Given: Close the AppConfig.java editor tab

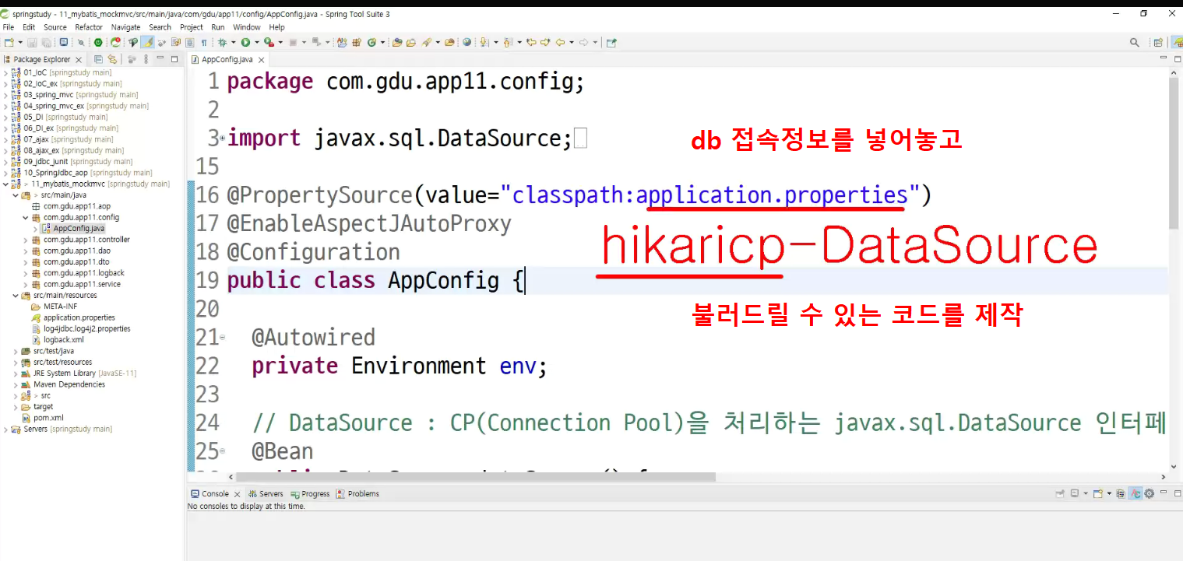Looking at the screenshot, I should pyautogui.click(x=262, y=60).
